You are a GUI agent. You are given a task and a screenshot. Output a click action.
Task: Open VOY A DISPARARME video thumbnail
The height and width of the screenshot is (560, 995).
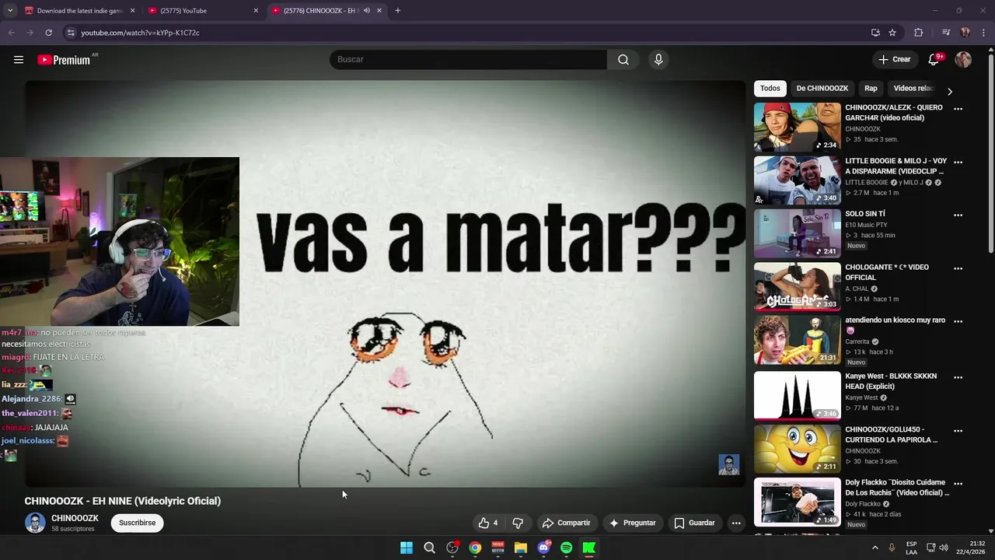tap(797, 180)
